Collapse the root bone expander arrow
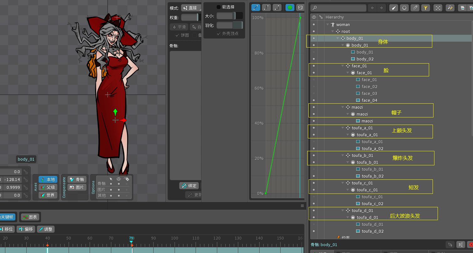Viewport: 473px width, 253px height. [333, 32]
